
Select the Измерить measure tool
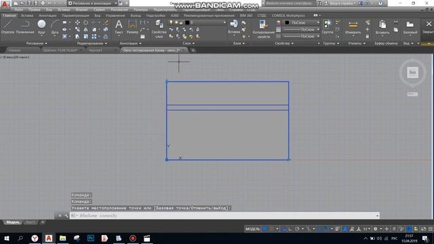[x=353, y=27]
